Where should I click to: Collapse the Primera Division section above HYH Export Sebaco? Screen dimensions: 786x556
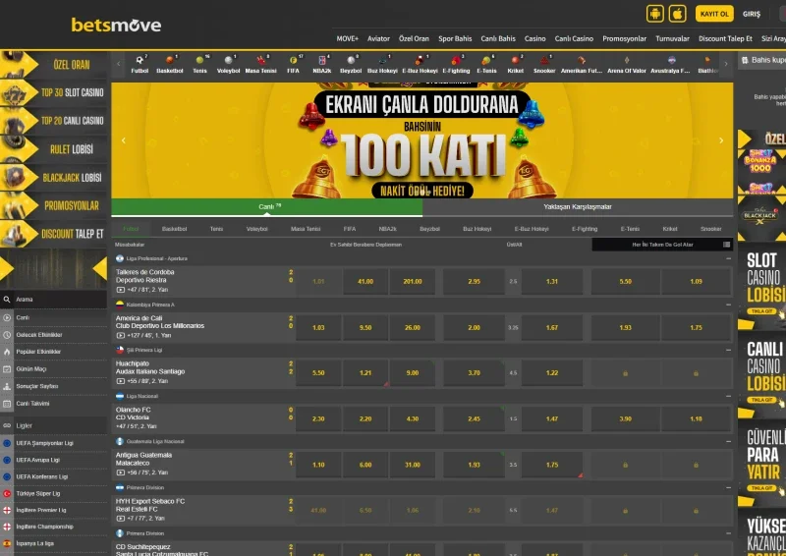tap(728, 487)
